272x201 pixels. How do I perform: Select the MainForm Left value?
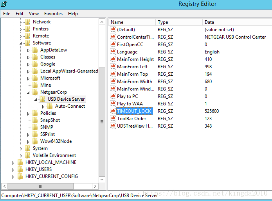point(132,67)
